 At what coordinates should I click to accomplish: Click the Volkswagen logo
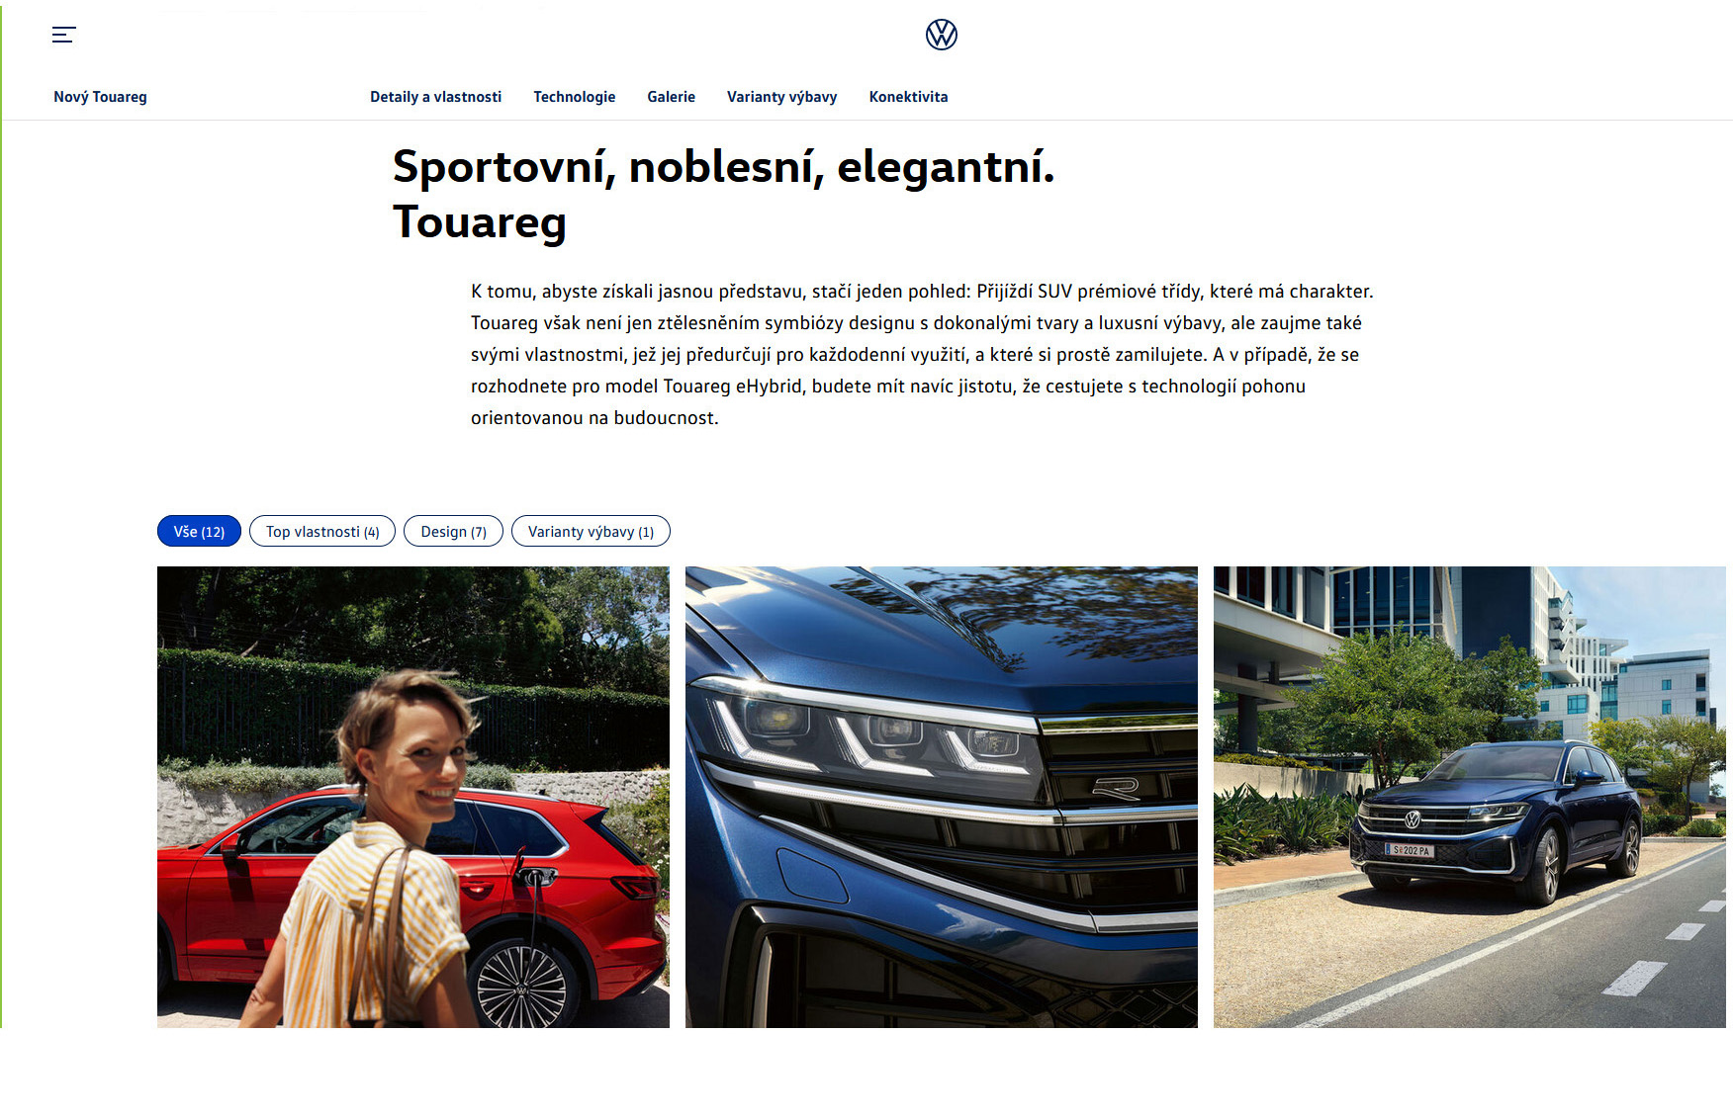(x=941, y=35)
